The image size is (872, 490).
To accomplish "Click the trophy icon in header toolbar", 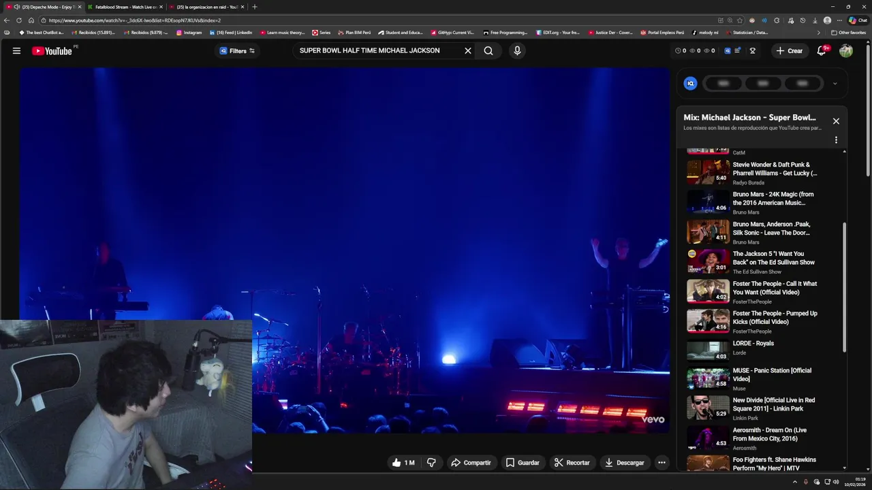I will [x=753, y=50].
